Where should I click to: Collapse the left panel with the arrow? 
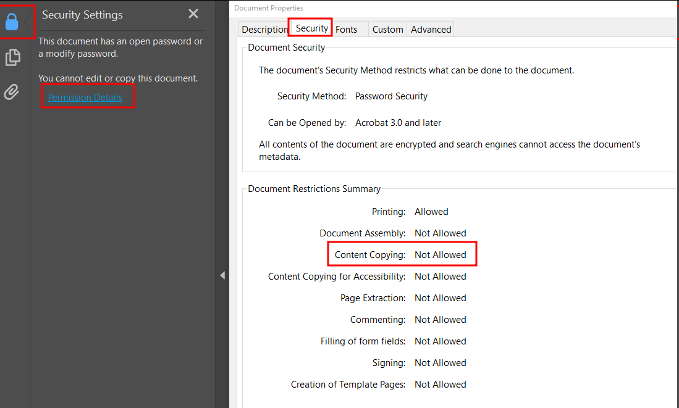222,275
